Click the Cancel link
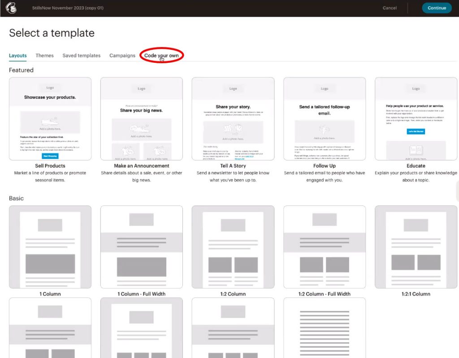Image resolution: width=459 pixels, height=358 pixels. coord(390,8)
